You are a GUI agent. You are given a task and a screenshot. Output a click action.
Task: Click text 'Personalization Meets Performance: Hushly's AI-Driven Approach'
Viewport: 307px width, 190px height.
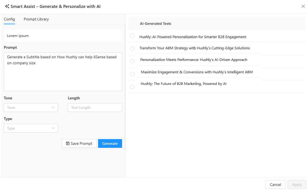(194, 60)
